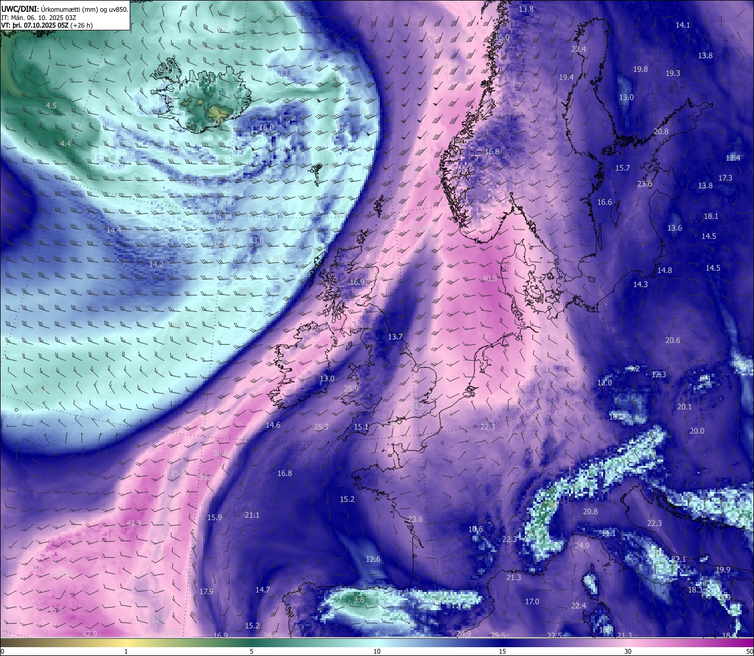Click the 20.6 value label
754x656 pixels.
(673, 340)
